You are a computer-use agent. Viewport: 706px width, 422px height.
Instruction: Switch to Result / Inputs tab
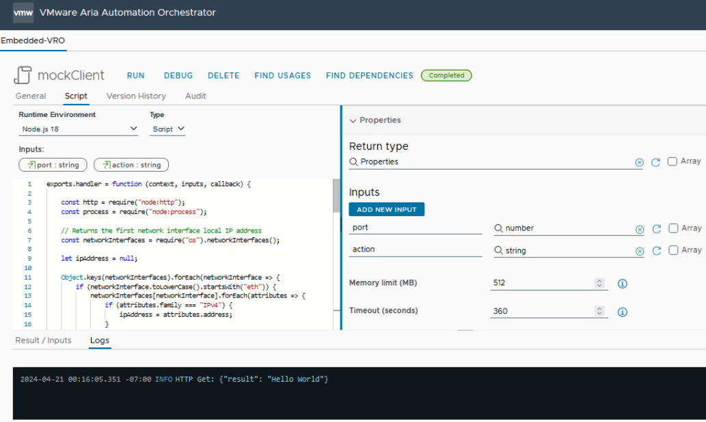tap(43, 341)
